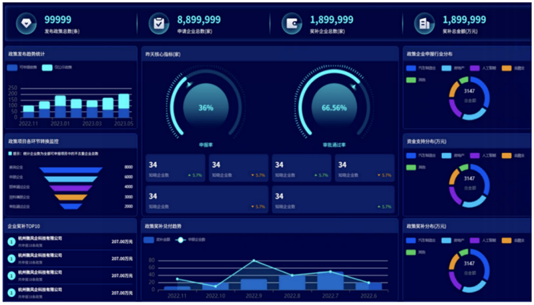Viewport: 534px width, 305px height.
Task: Click the last rank badge in 企业奖补TOP10
Action: click(x=11, y=293)
